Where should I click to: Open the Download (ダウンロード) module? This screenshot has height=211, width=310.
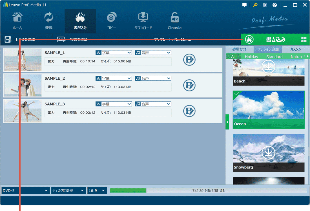point(143,21)
